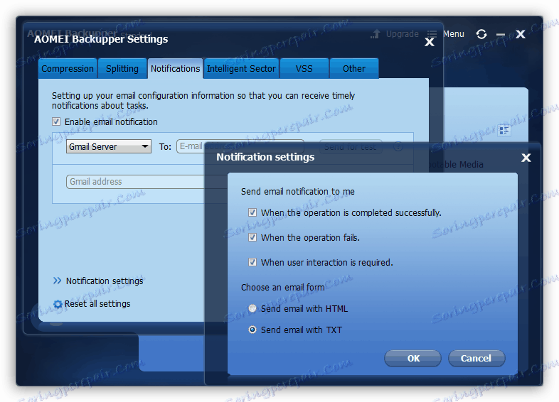Viewport: 559px width, 402px height.
Task: Click the Upgrade arrow icon
Action: click(x=375, y=34)
